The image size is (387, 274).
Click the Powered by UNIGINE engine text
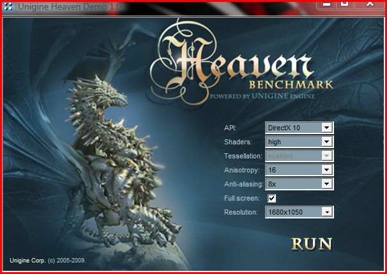coord(262,96)
